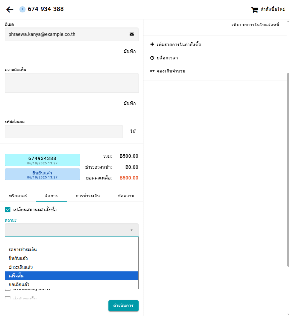Uncheck the เปลี่ยนสถานะคำสั่งซื้อ checkbox
290x316 pixels.
8,210
